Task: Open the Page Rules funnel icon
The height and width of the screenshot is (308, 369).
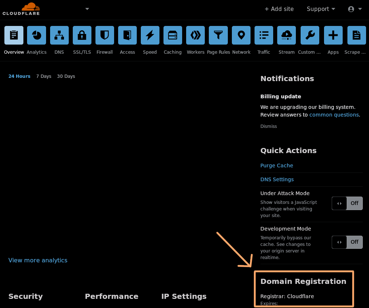Action: [x=218, y=35]
